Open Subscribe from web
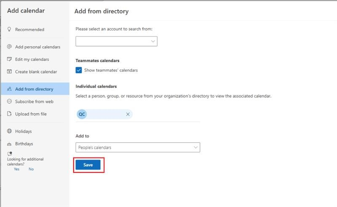Screen dimensions: 337x207 tap(35, 101)
